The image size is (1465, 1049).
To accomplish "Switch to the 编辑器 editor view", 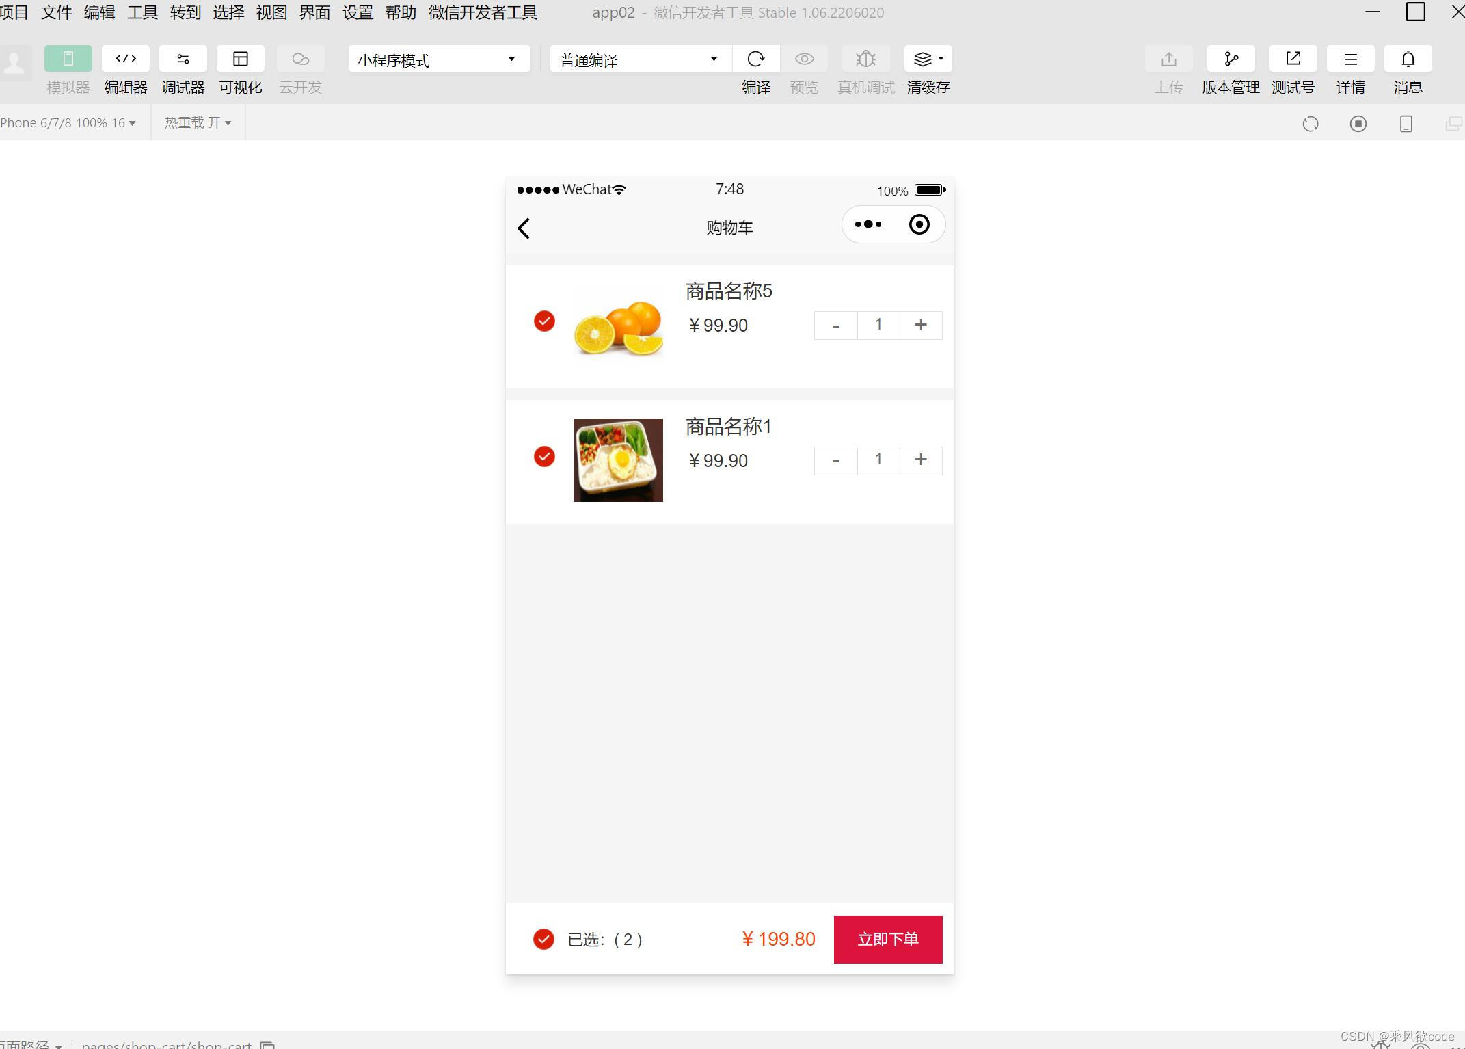I will point(125,68).
